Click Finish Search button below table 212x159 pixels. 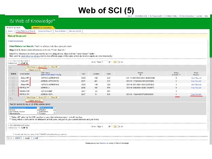click(34, 101)
